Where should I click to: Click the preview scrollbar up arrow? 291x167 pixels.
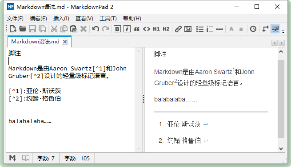[x=281, y=52]
